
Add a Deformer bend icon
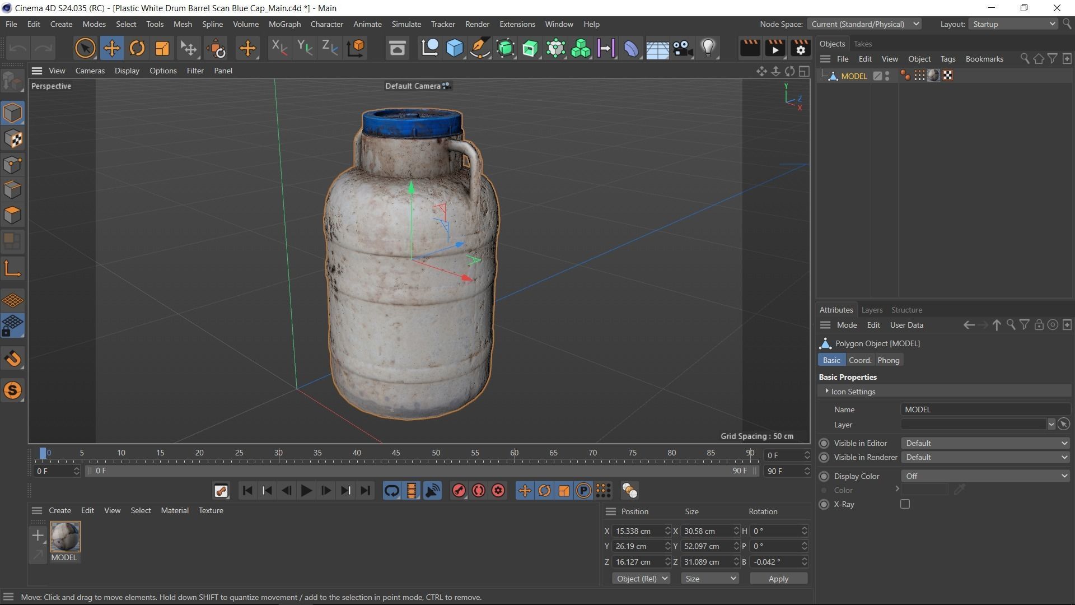(x=631, y=48)
